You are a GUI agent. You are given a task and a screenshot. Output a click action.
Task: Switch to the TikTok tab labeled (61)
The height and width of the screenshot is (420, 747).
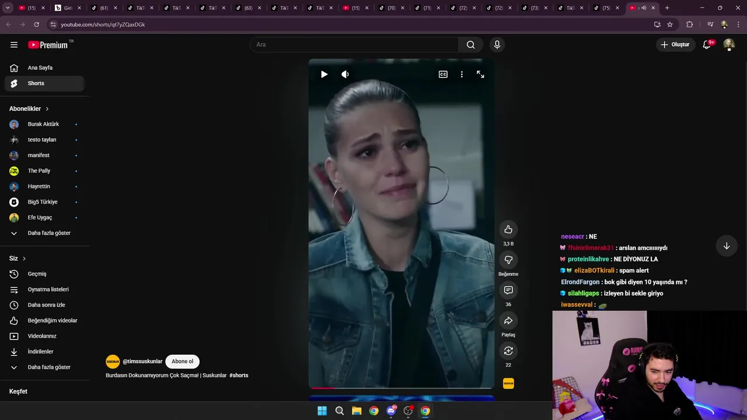105,8
